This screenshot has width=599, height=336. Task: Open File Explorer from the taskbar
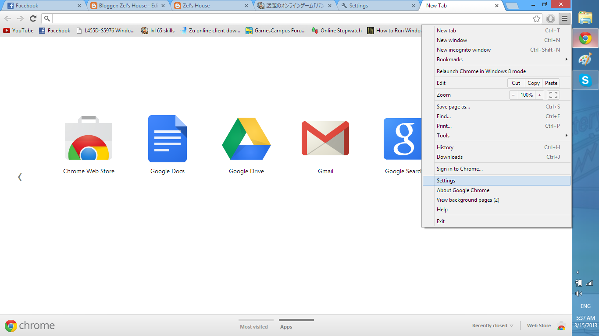tap(585, 17)
